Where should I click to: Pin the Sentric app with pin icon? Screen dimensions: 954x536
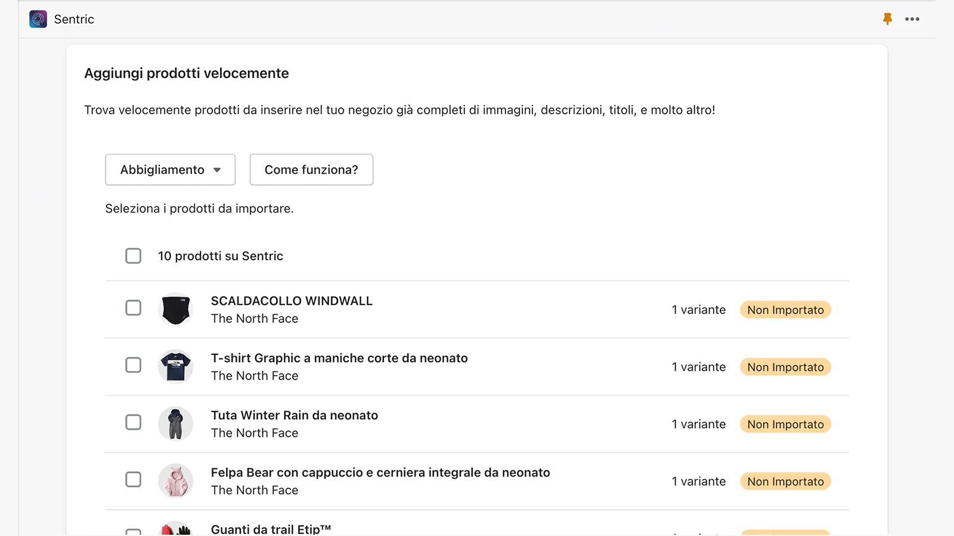(x=887, y=19)
